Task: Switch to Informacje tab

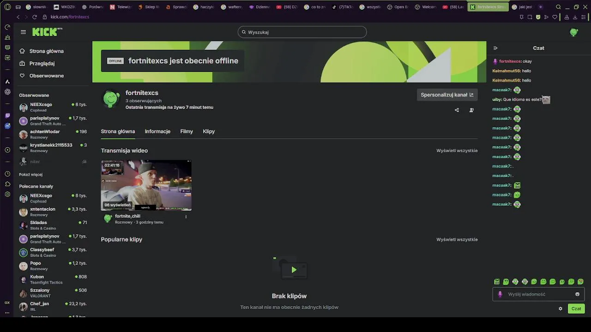Action: coord(157,131)
